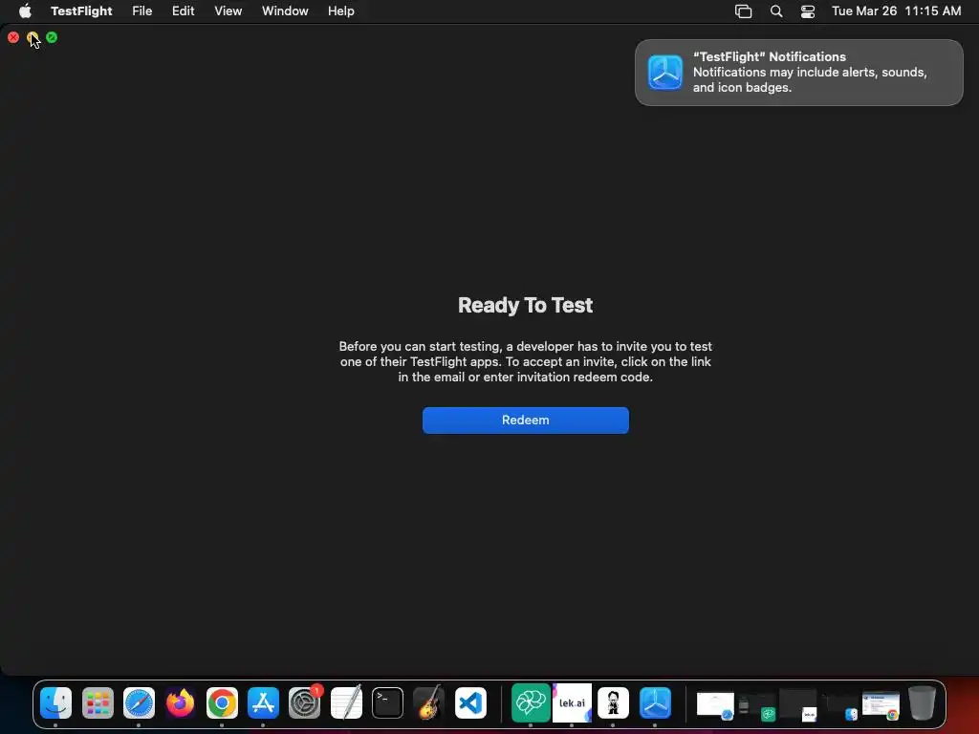Open Spotlight search magnifier icon
This screenshot has width=979, height=734.
tap(776, 11)
